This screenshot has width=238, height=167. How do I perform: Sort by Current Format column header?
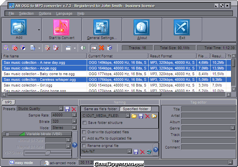(x=117, y=56)
